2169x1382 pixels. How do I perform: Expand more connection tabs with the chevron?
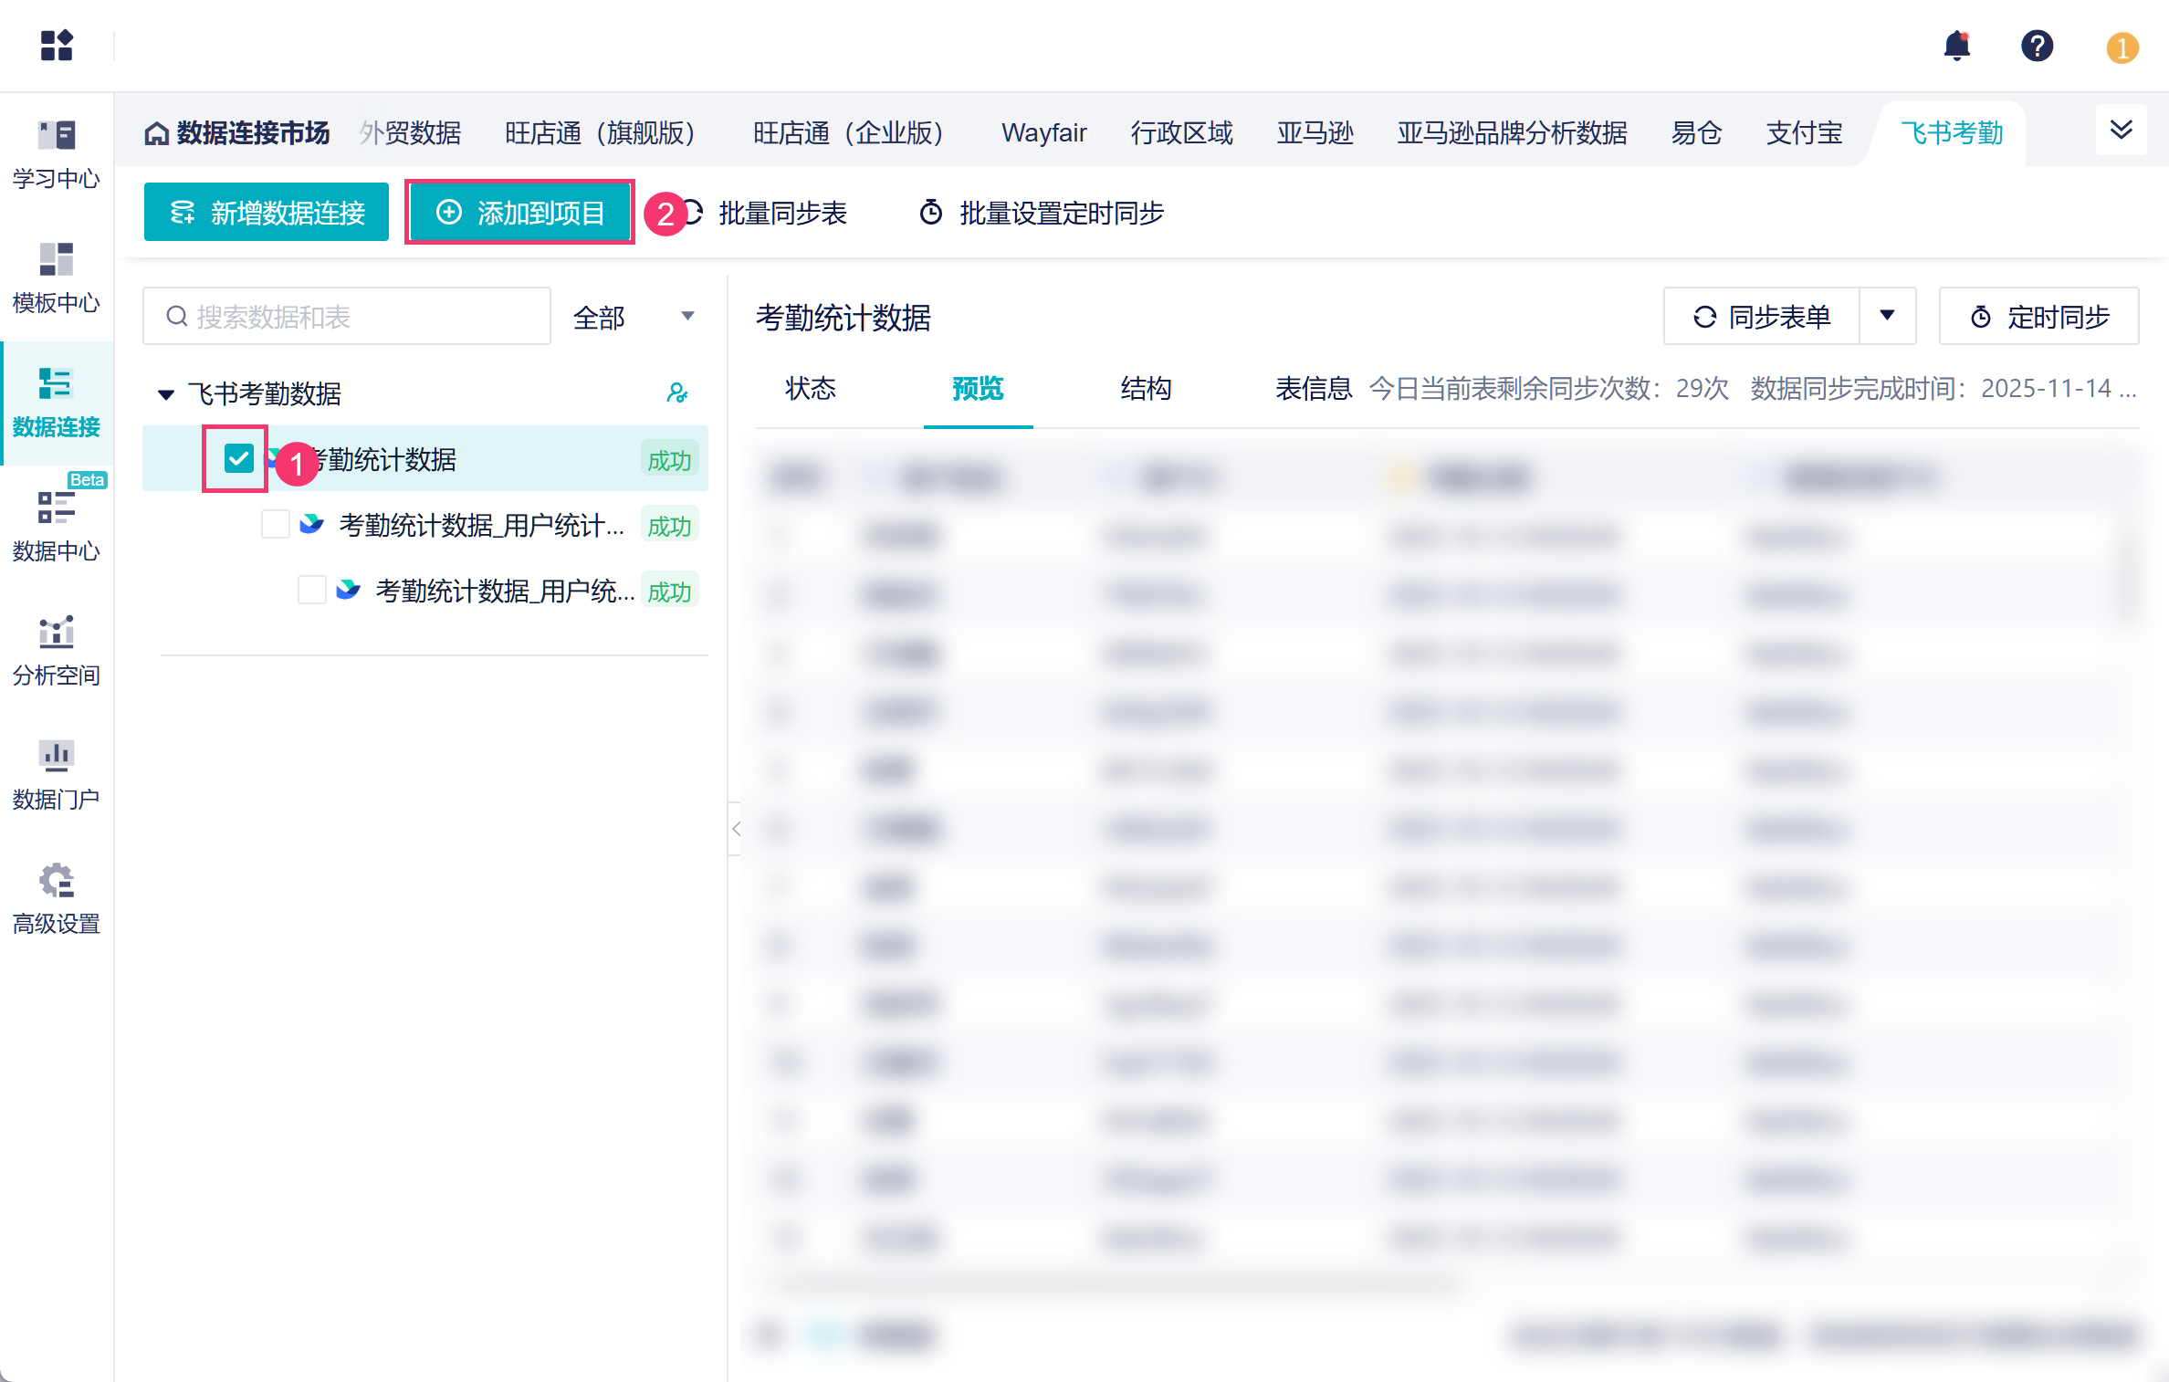(2121, 130)
